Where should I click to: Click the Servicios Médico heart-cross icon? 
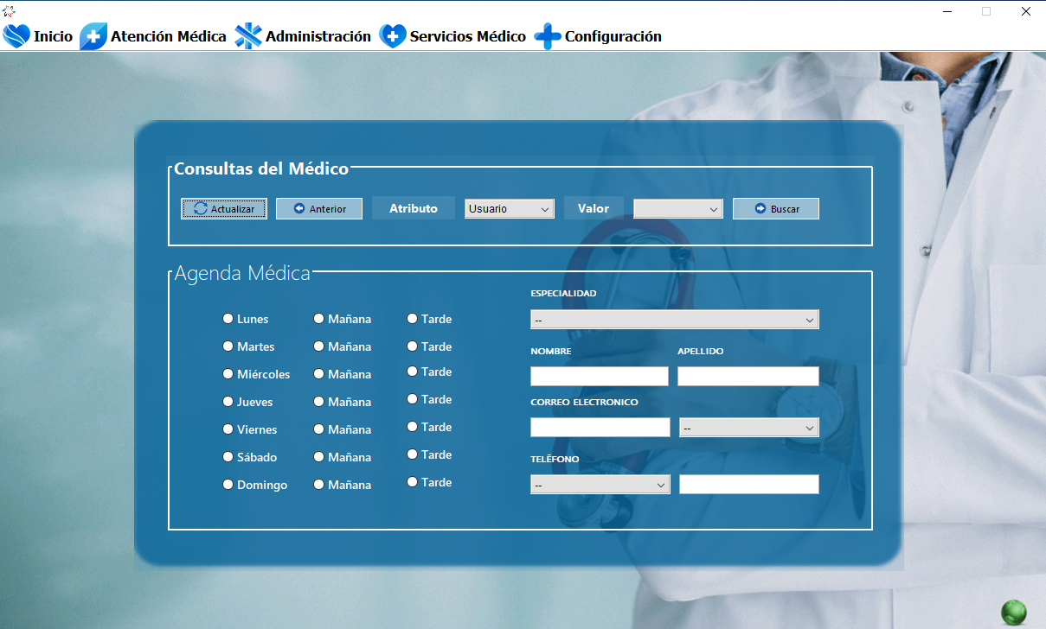(x=391, y=36)
